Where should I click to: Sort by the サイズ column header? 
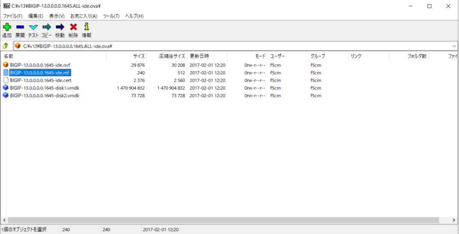click(127, 56)
